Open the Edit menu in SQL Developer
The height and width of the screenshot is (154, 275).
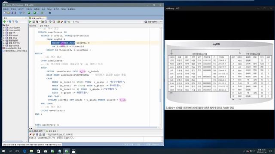[x=13, y=9]
